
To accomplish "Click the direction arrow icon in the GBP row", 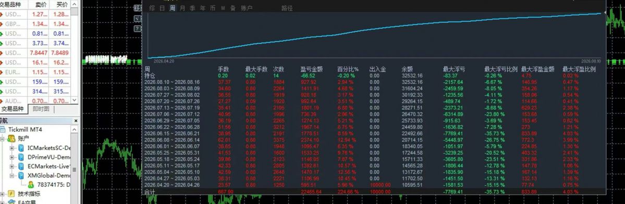I will [x=2, y=24].
